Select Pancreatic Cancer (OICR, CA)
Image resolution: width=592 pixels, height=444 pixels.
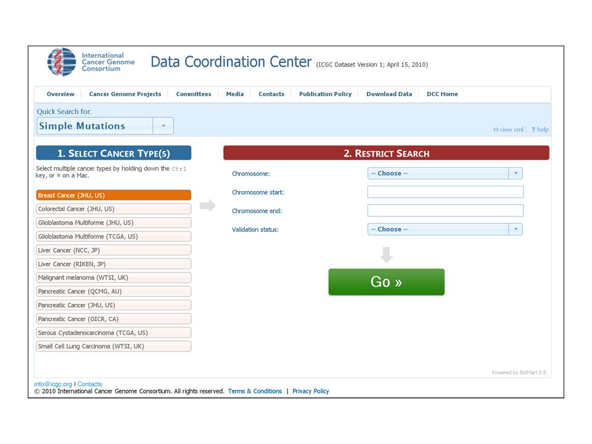point(113,319)
